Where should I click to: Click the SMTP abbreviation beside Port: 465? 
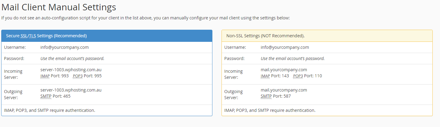point(46,96)
